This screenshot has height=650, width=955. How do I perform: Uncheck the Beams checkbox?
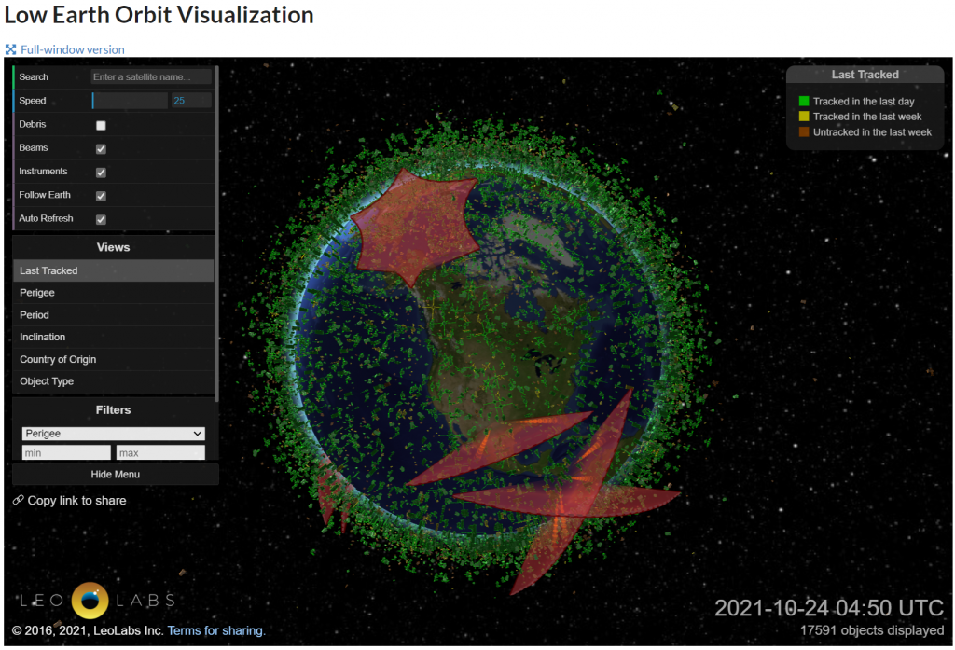101,148
